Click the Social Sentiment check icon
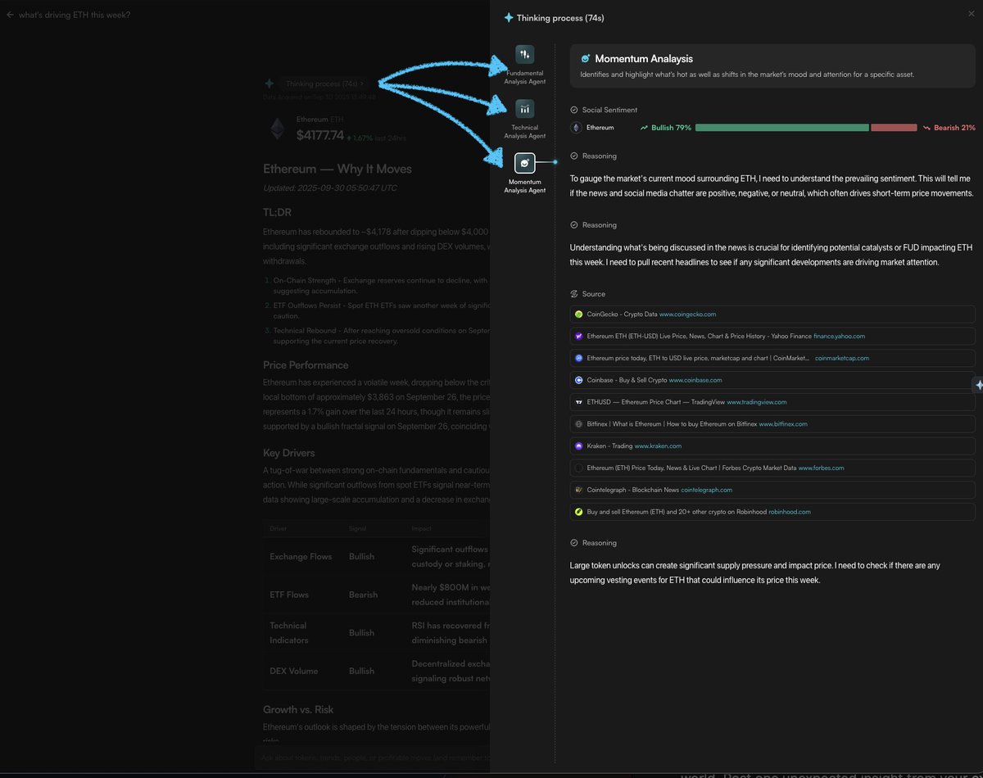983x778 pixels. click(x=574, y=110)
